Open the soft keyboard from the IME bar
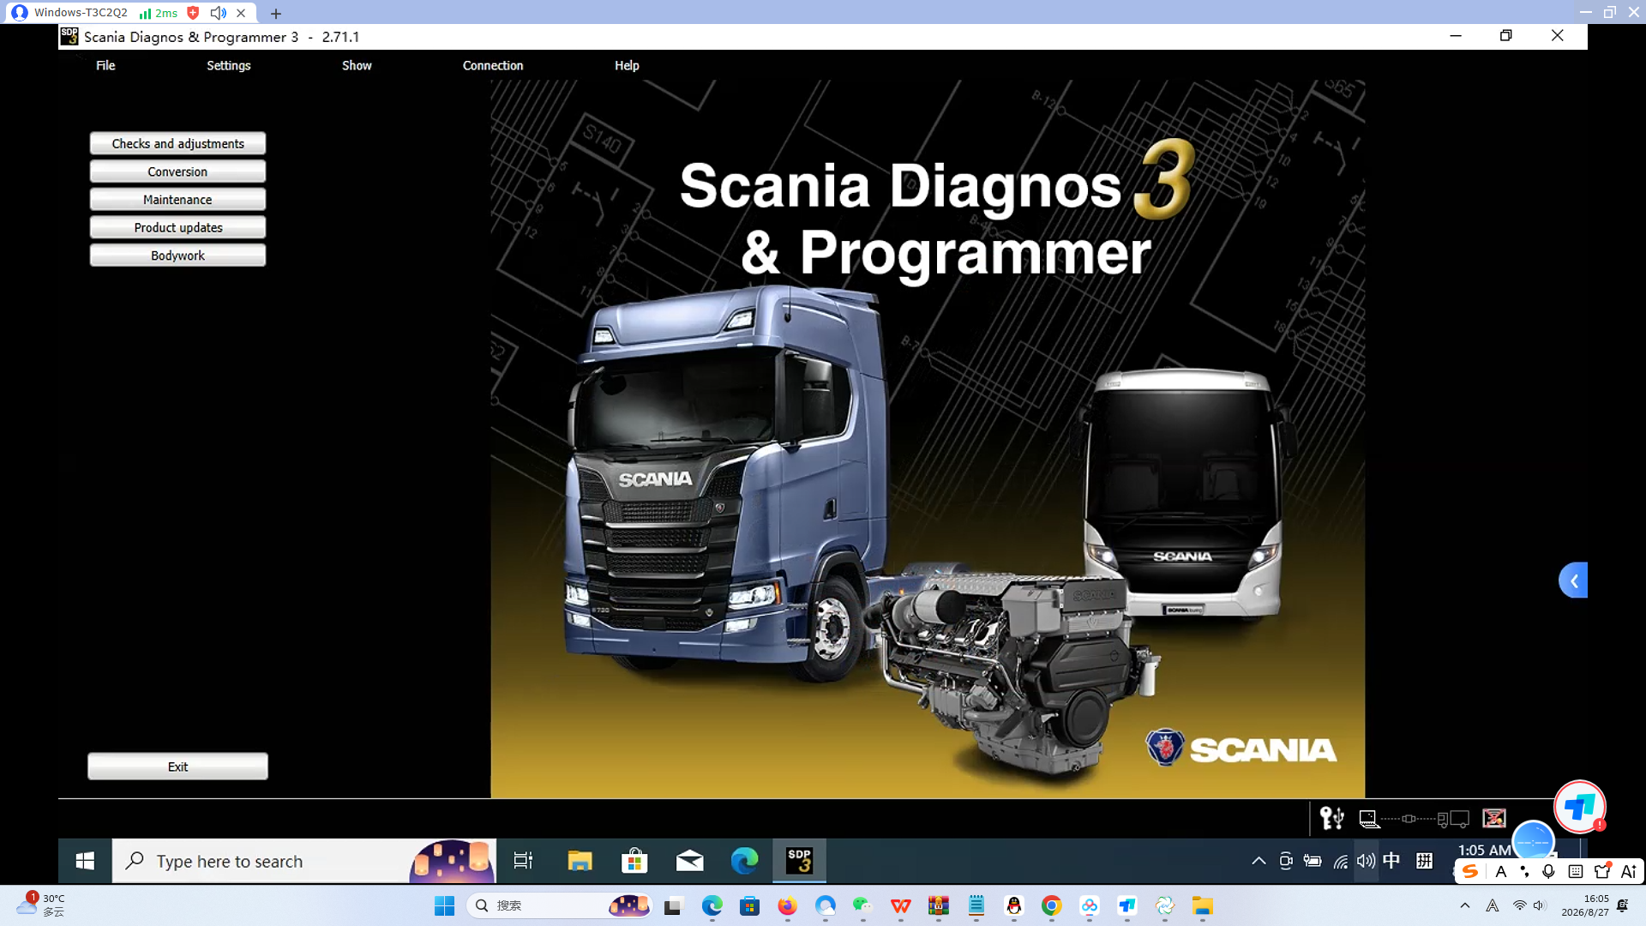1646x926 pixels. (x=1576, y=871)
